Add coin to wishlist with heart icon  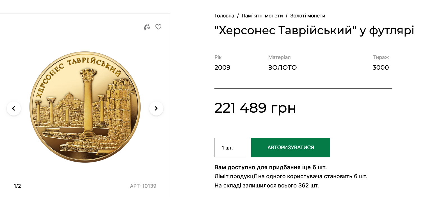point(158,27)
